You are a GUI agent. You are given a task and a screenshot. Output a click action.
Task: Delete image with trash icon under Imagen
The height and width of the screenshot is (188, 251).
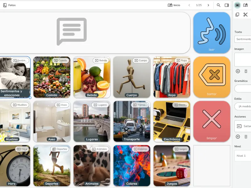(246, 71)
